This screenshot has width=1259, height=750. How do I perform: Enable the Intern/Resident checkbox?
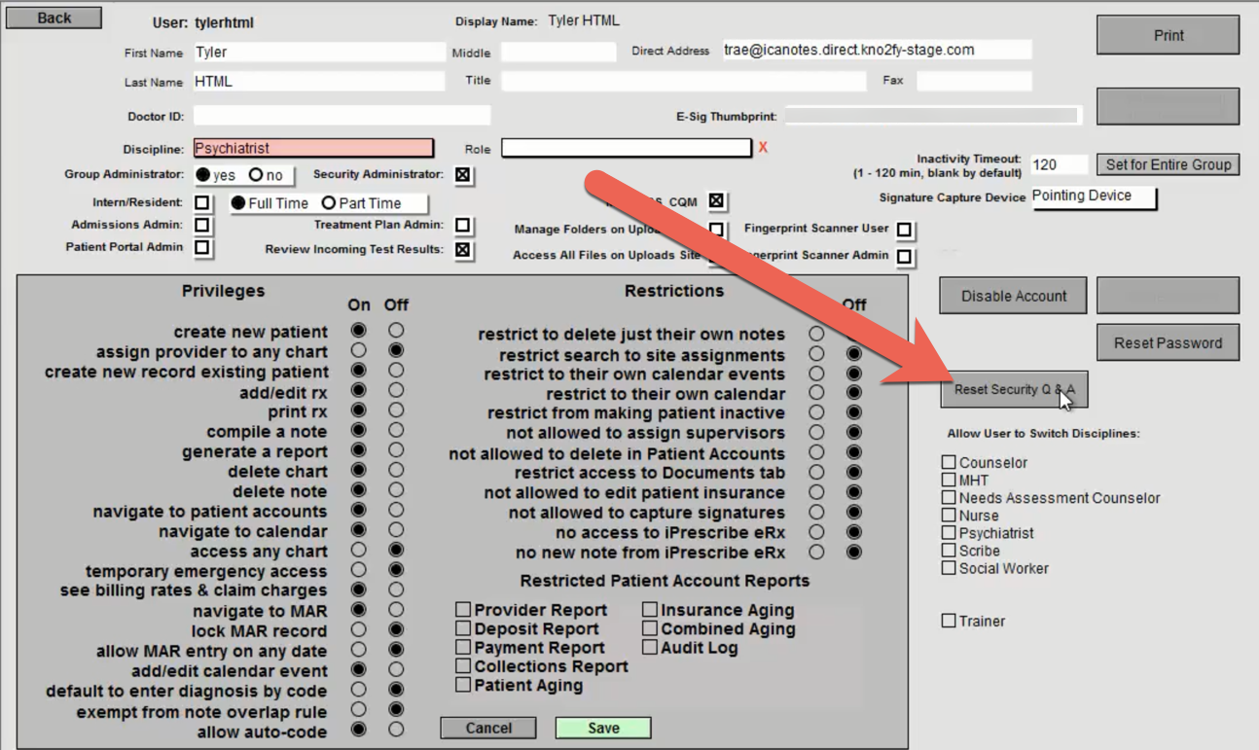202,203
